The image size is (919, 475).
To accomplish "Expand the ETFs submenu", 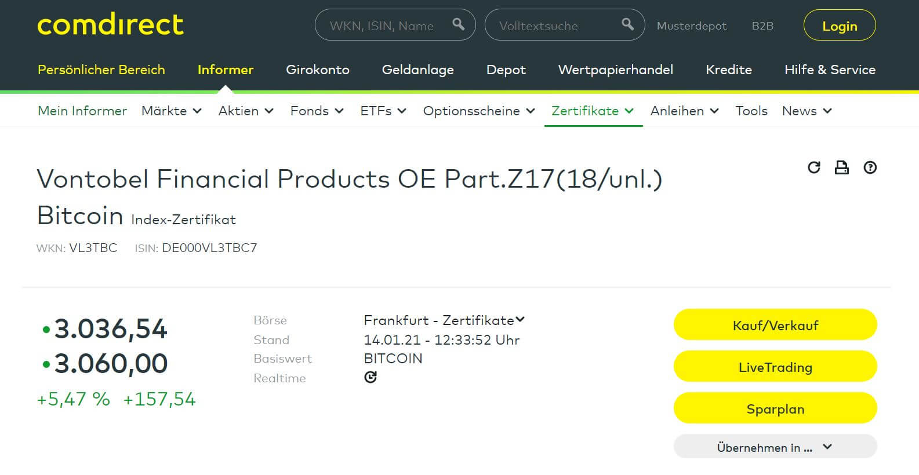I will tap(383, 111).
